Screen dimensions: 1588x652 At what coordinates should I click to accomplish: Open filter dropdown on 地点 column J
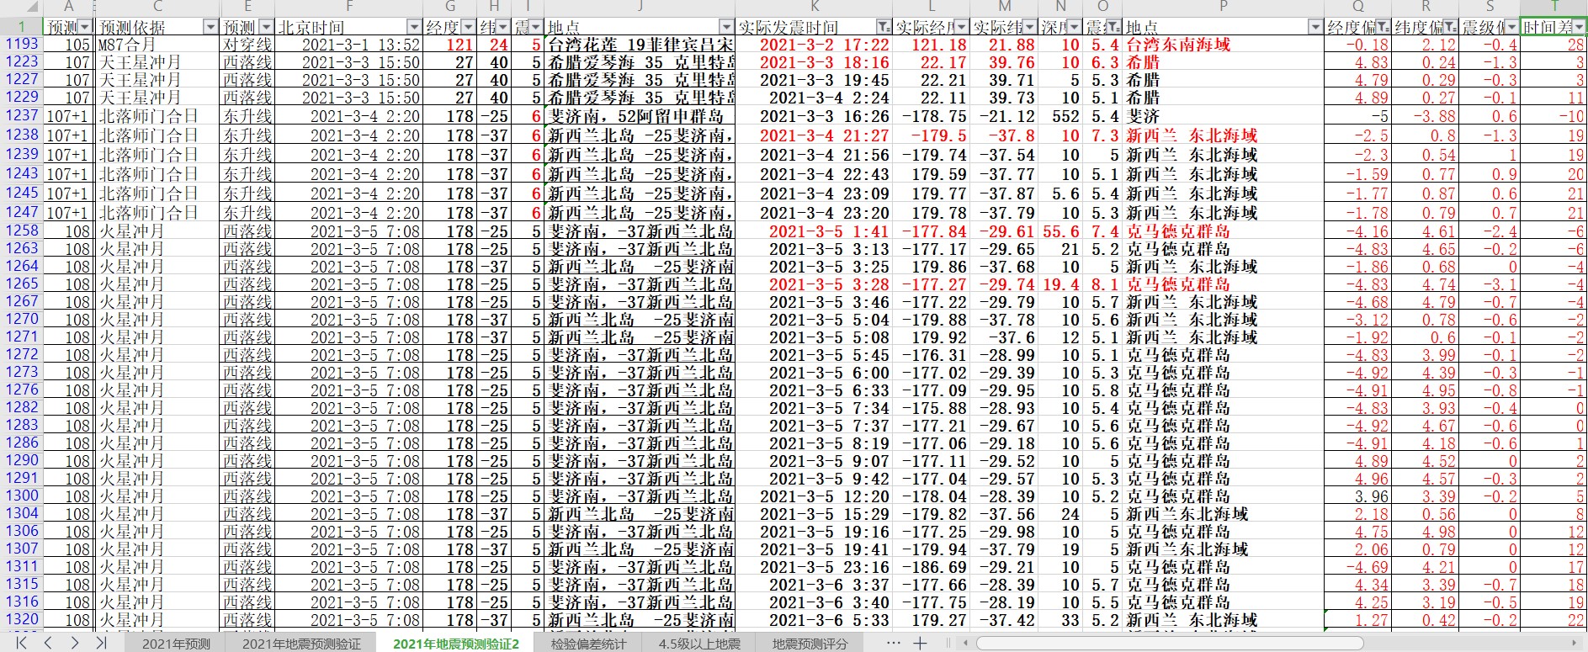pos(726,27)
